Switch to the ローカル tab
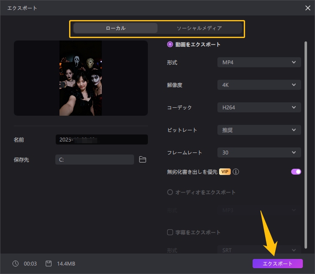315x274 pixels. tap(116, 28)
